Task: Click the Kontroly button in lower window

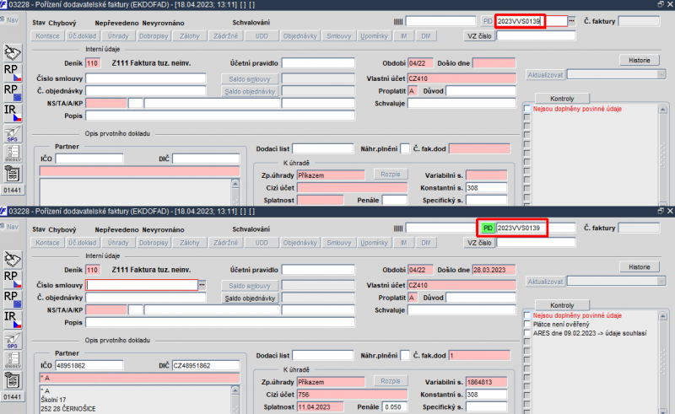Action: click(562, 305)
